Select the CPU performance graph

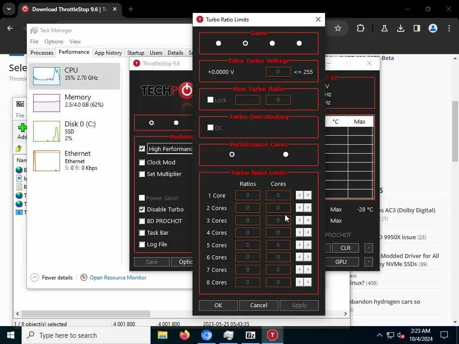(x=74, y=76)
